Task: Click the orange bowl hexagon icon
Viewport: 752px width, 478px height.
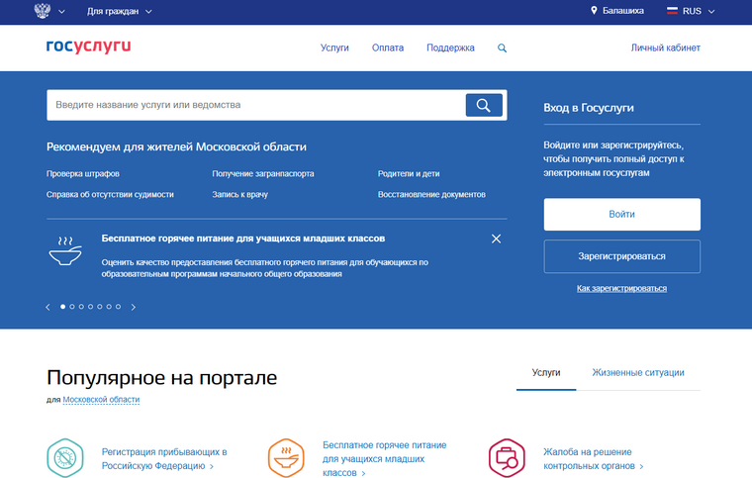Action: [x=286, y=458]
